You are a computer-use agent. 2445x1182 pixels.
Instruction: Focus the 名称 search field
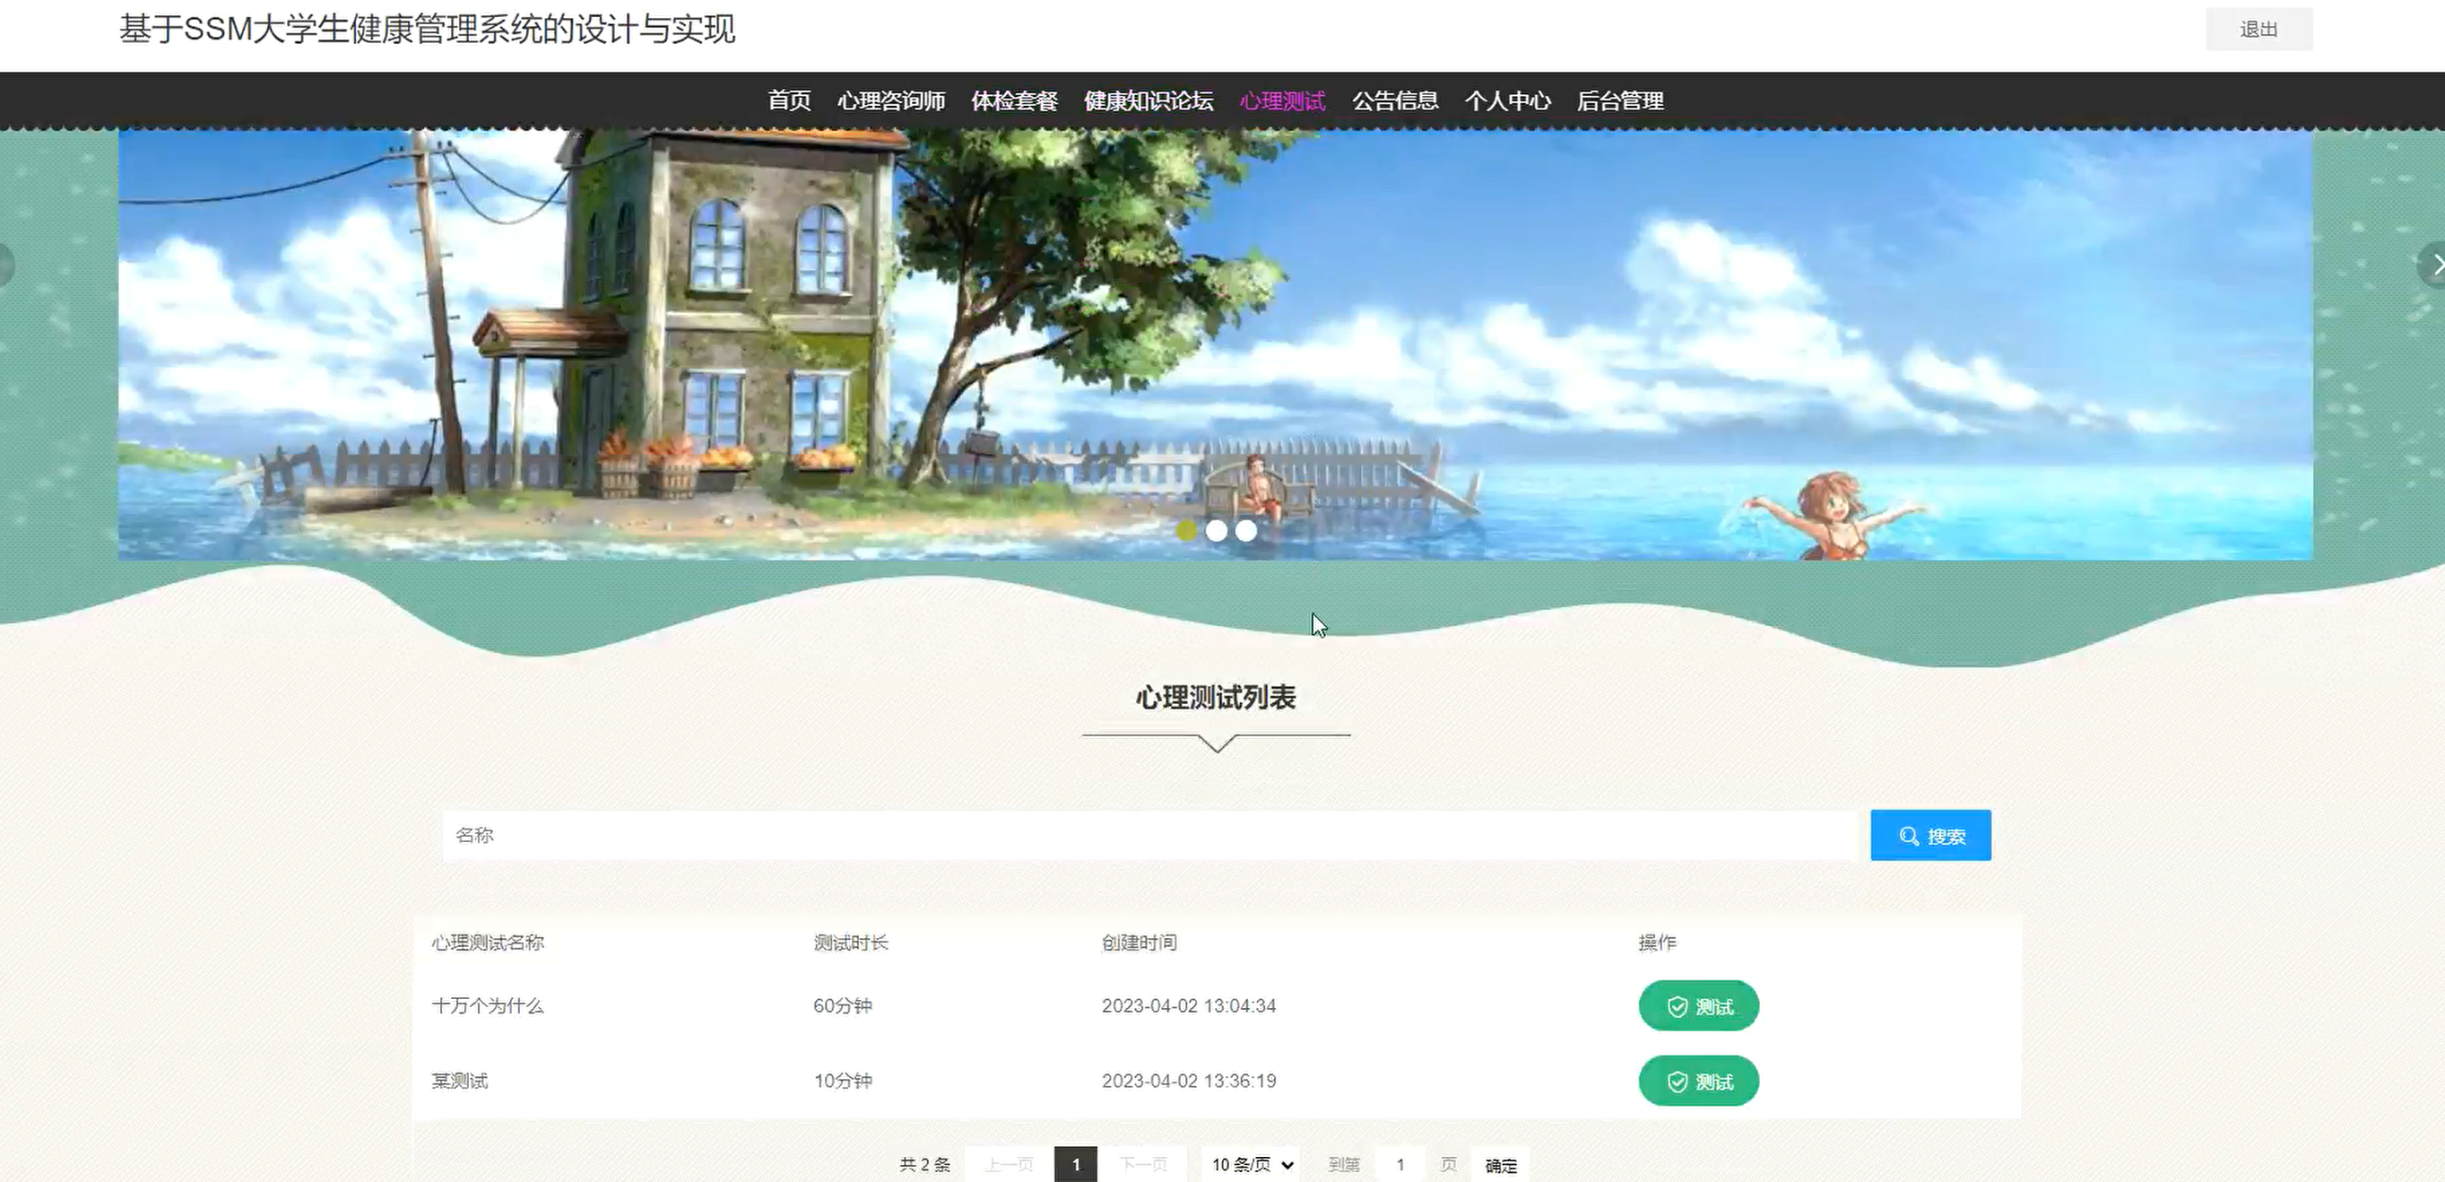pos(1149,836)
